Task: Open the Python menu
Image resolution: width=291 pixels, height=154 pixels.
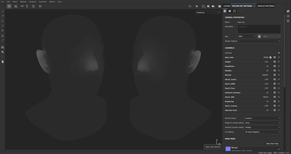Action: [x=52, y=2]
